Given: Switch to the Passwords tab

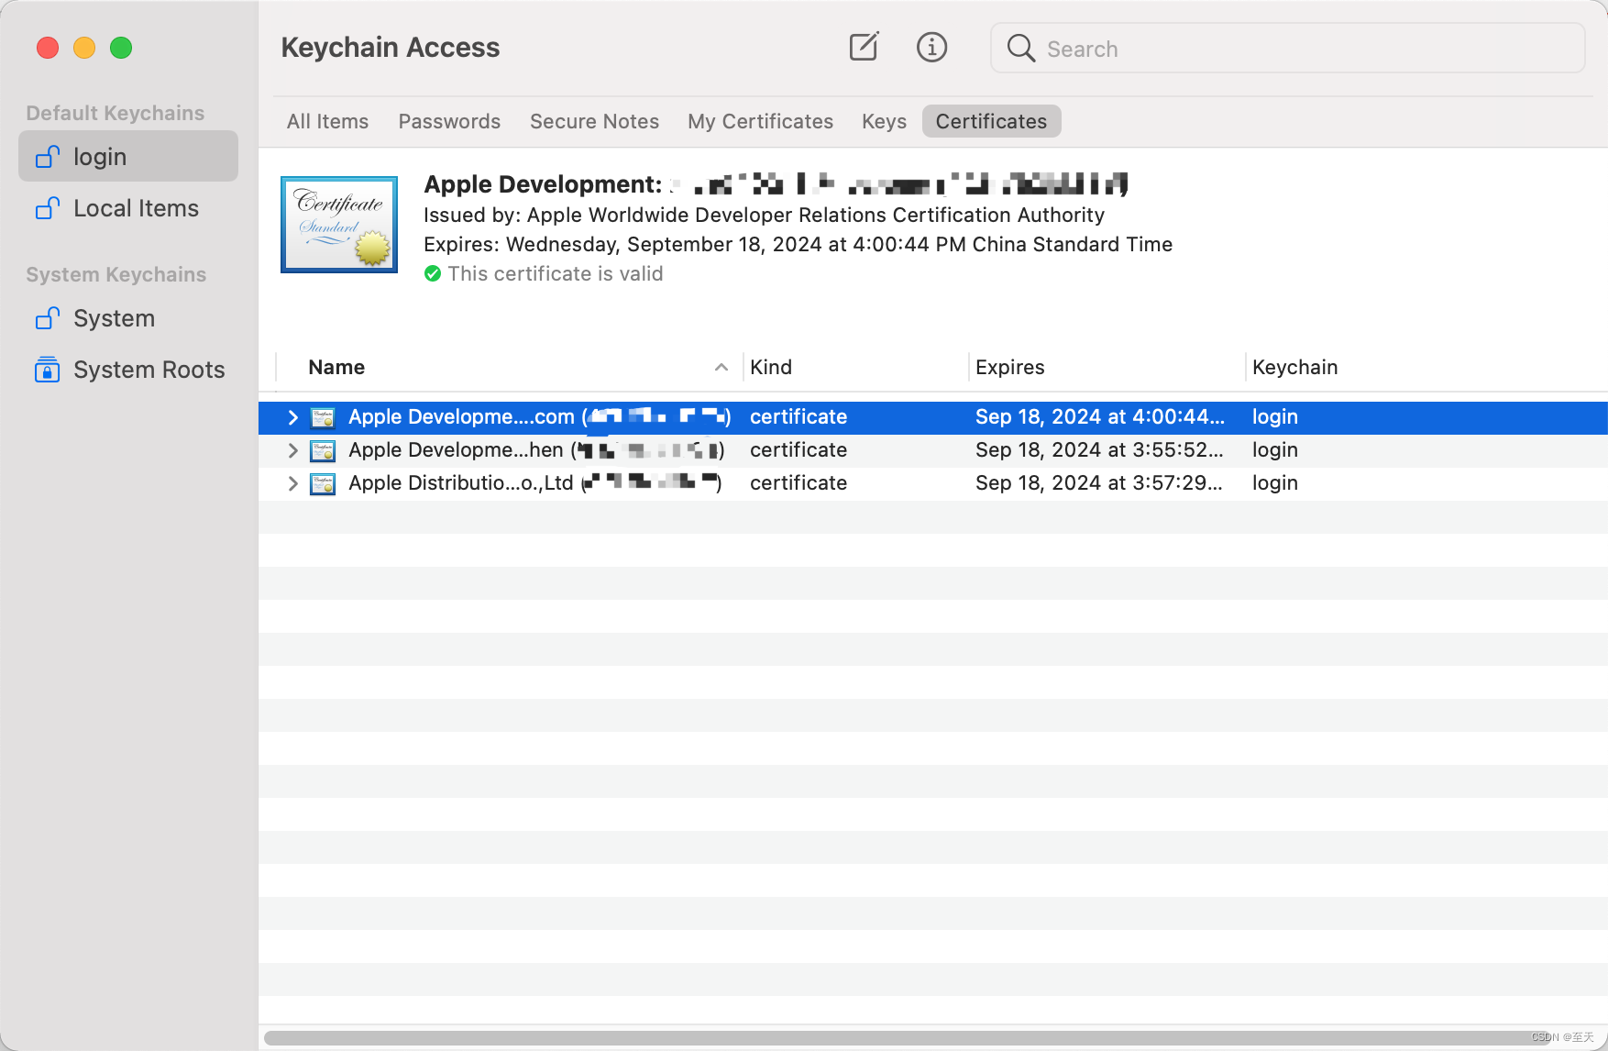Looking at the screenshot, I should (x=449, y=121).
